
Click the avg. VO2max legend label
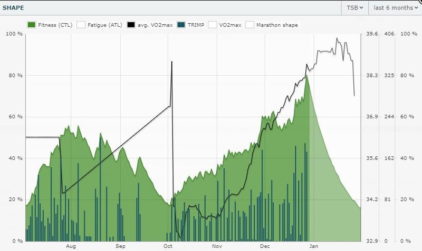pos(155,25)
